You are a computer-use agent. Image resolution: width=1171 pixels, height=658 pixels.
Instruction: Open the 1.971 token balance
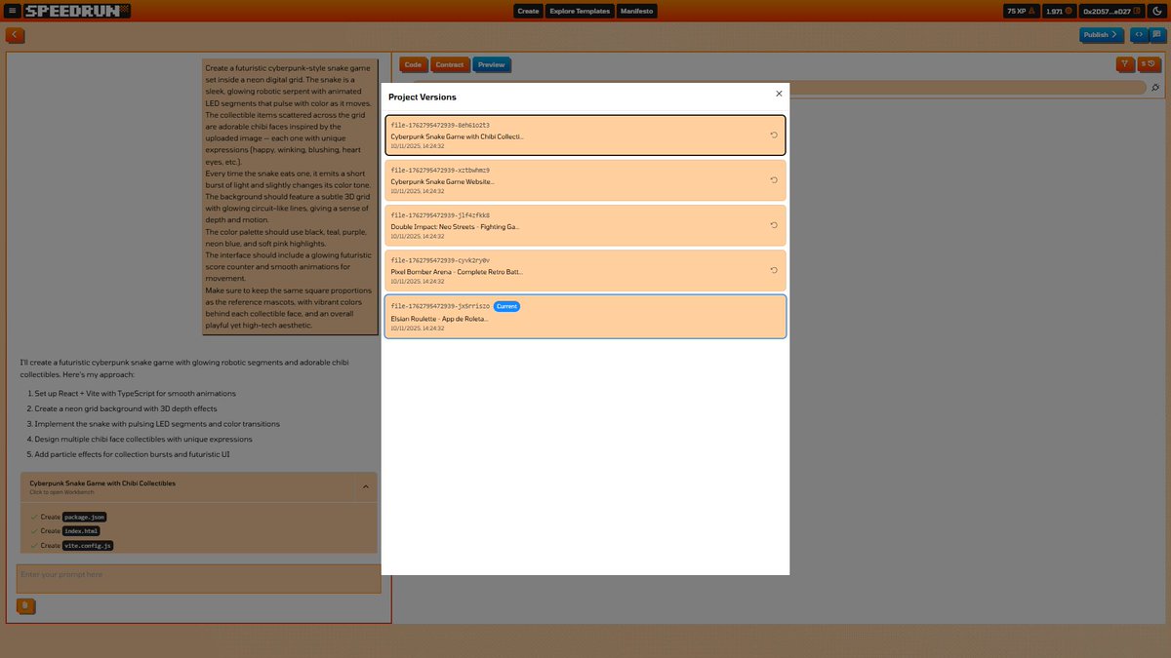coord(1059,11)
